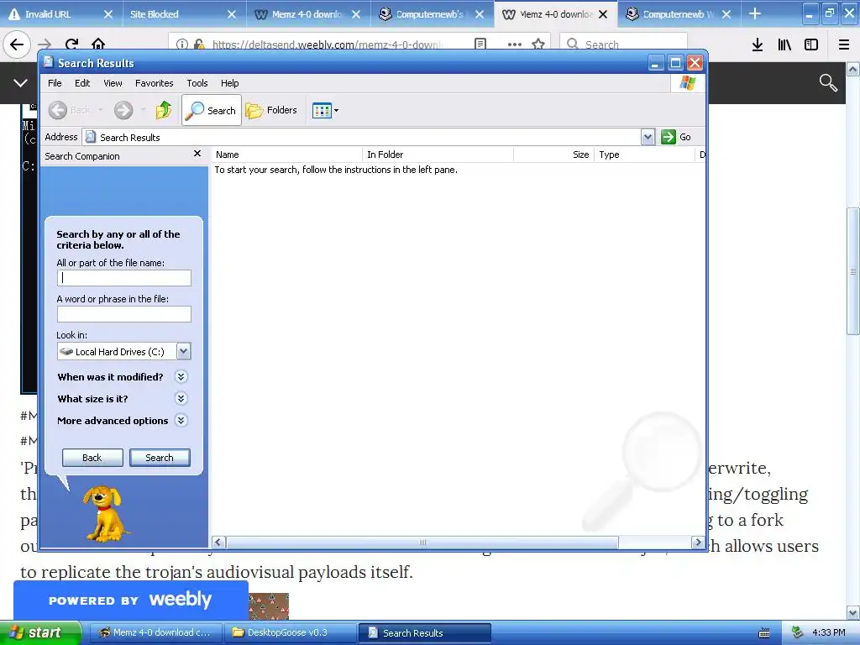Viewport: 860px width, 645px height.
Task: Open the Views icon dropdown
Action: 325,110
